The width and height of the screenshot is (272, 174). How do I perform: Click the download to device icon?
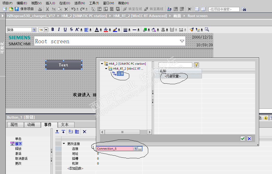click(x=99, y=9)
